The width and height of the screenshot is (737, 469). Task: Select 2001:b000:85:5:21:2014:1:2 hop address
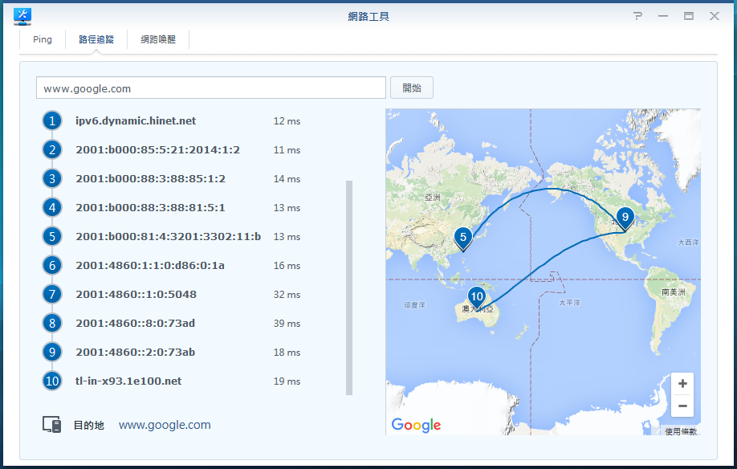pyautogui.click(x=158, y=150)
